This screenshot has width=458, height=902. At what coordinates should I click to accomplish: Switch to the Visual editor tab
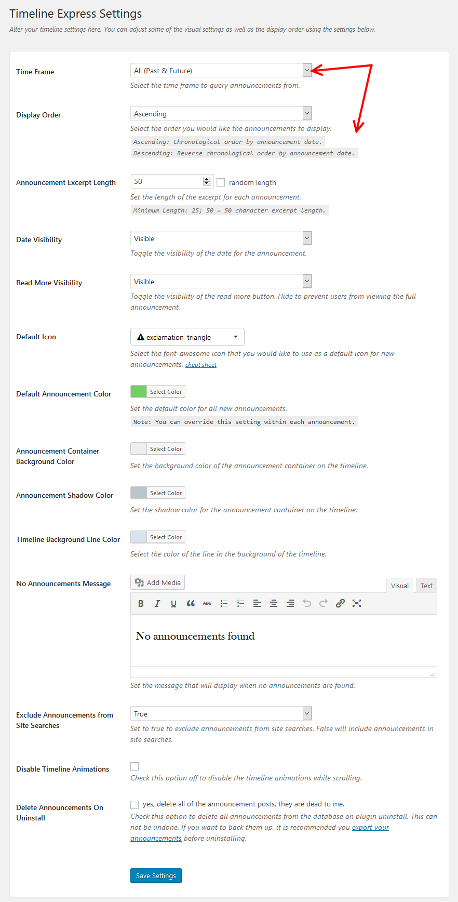400,586
